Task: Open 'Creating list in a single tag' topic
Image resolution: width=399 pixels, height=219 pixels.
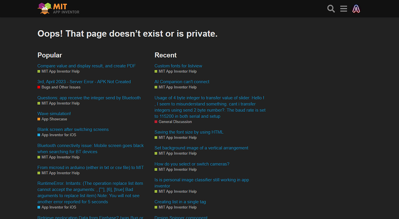Action: pyautogui.click(x=180, y=202)
